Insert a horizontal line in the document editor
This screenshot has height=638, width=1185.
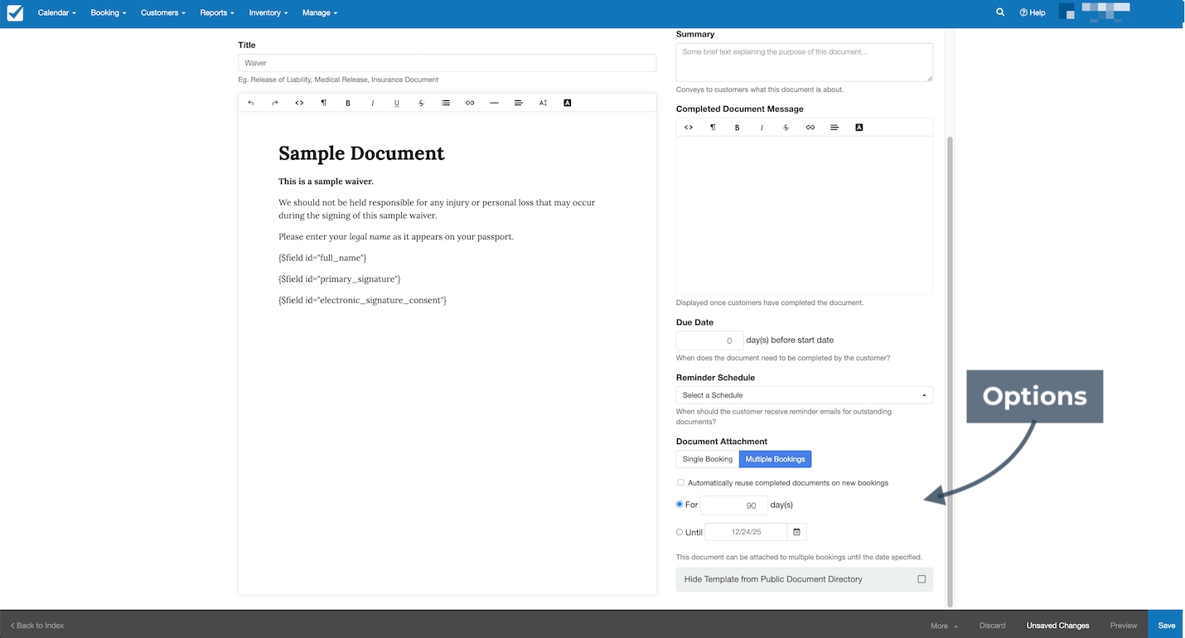click(495, 103)
